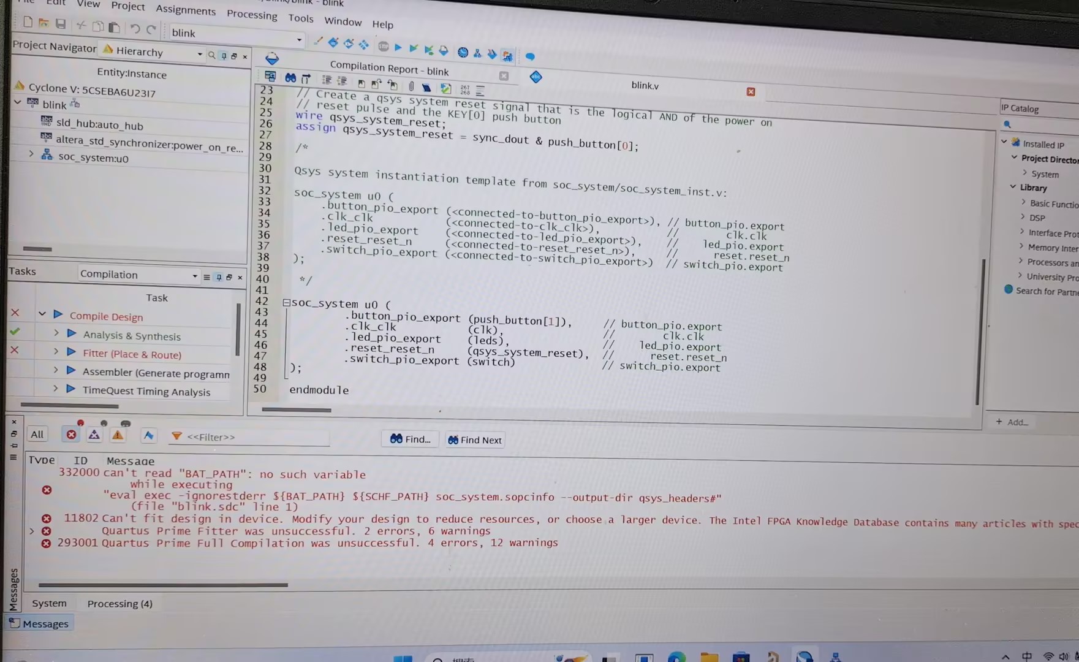The image size is (1079, 662).
Task: Open the Hierarchy dropdown in Project Navigator
Action: pos(153,53)
